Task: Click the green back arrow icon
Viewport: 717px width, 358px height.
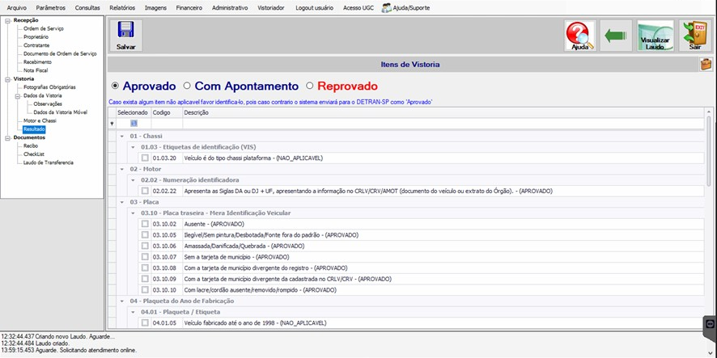Action: click(616, 36)
